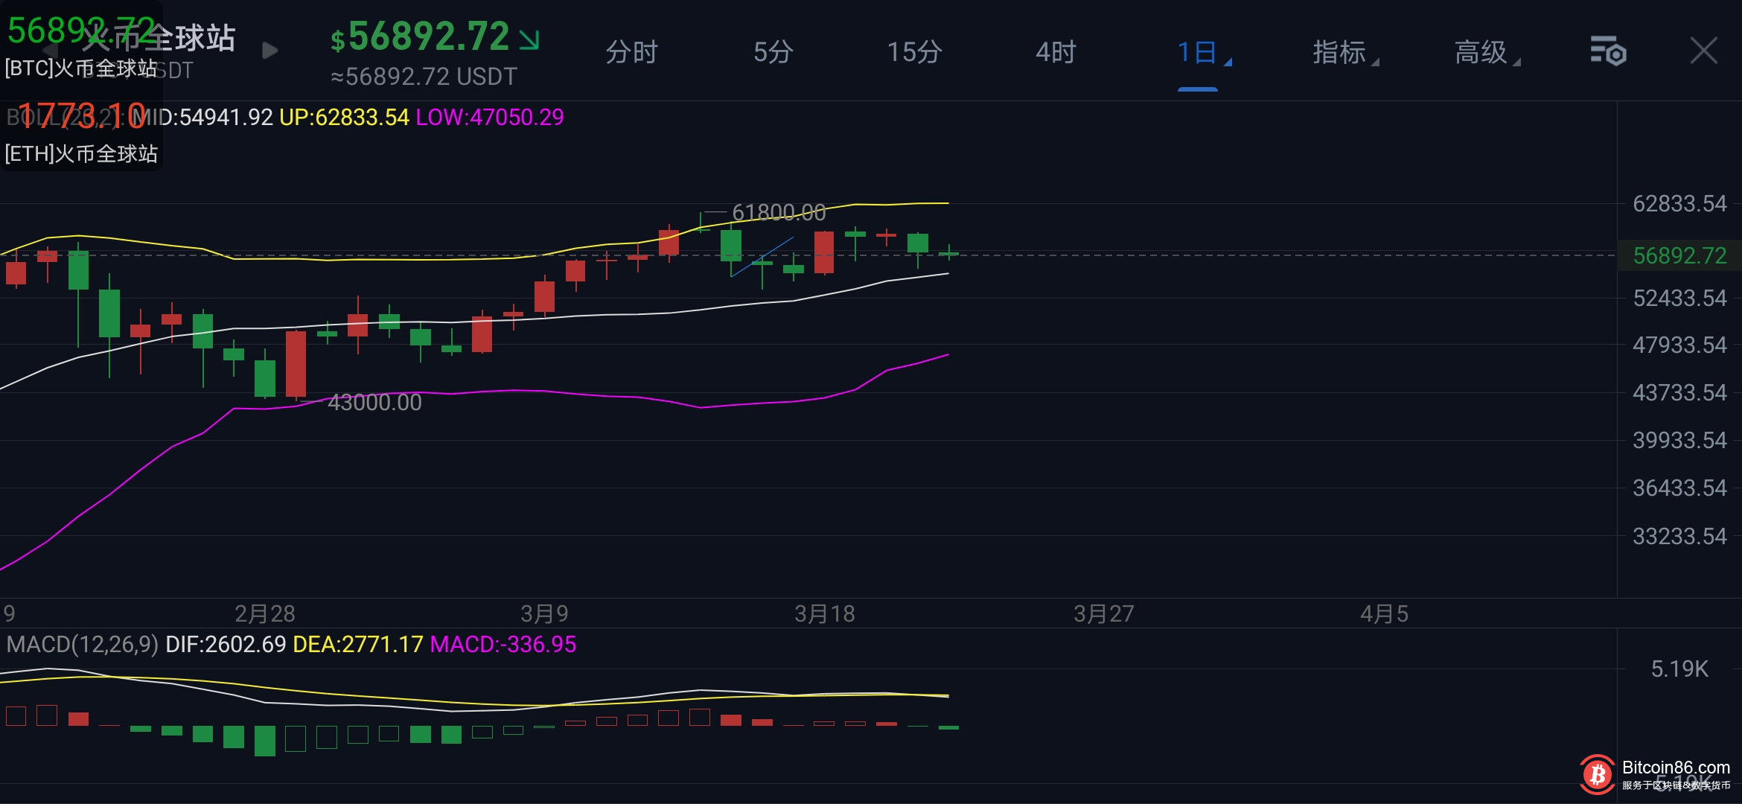Click the 43000.00 low price marker
This screenshot has height=804, width=1742.
pyautogui.click(x=374, y=402)
